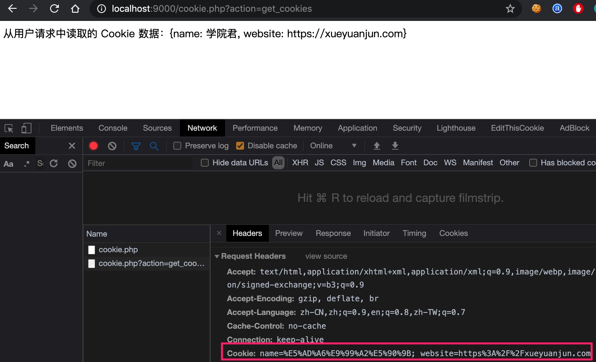Show the request Preview tab

(x=289, y=233)
